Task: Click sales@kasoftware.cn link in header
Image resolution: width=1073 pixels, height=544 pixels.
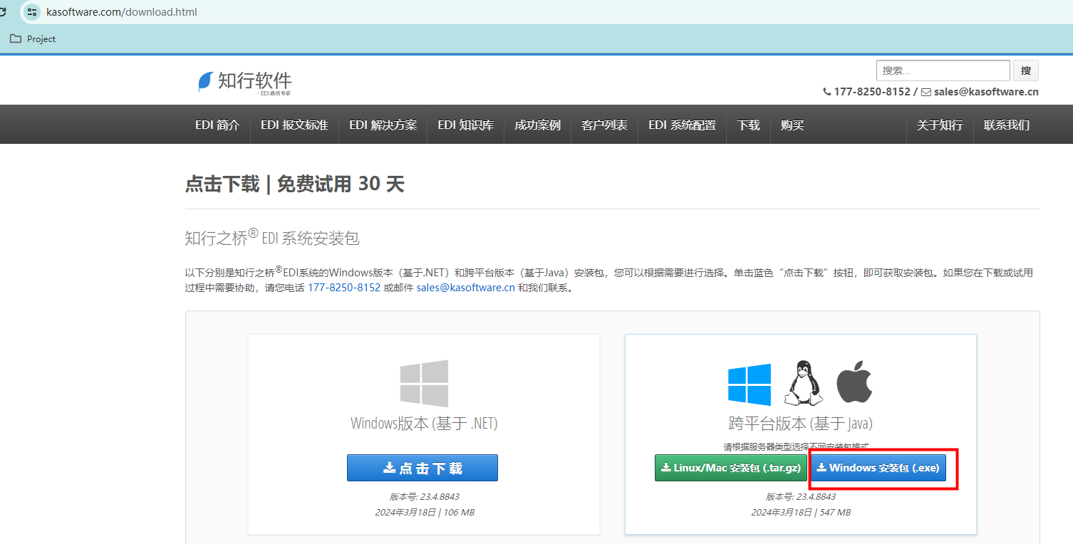Action: point(986,92)
